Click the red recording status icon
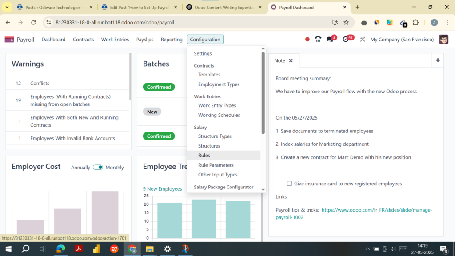 (307, 39)
